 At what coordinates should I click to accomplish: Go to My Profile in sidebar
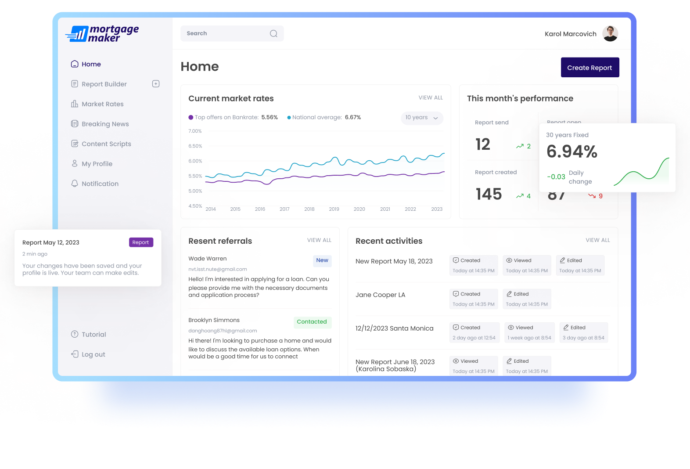[97, 164]
